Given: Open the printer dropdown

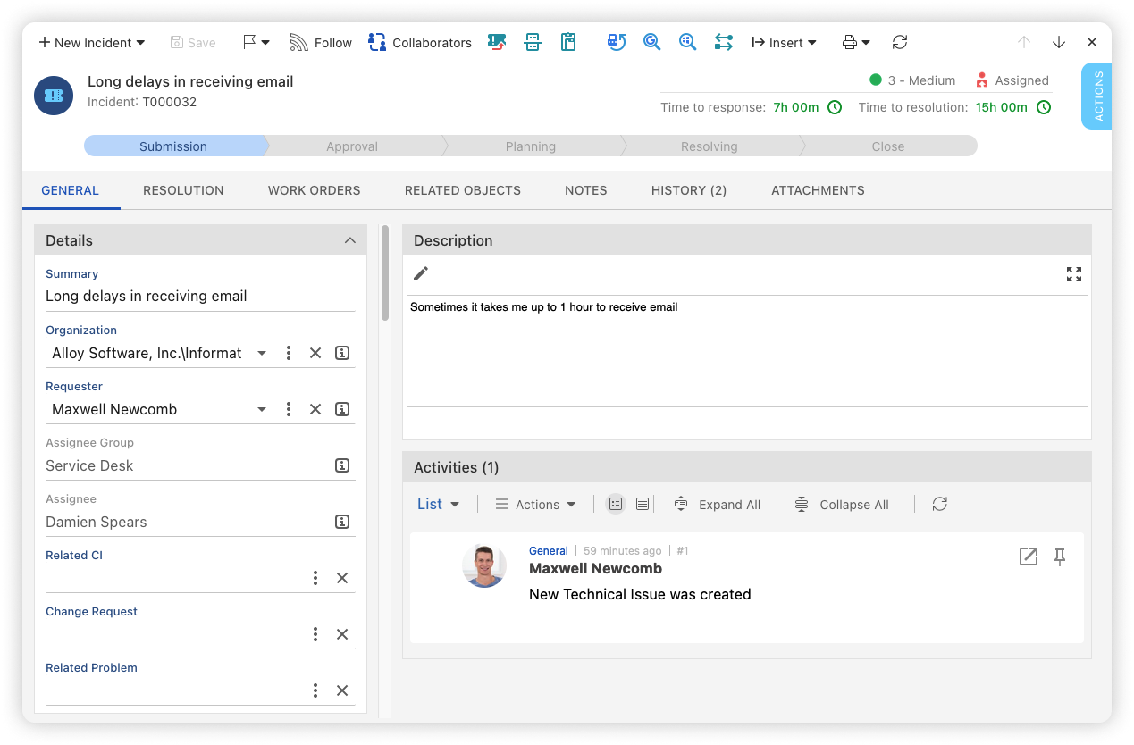Looking at the screenshot, I should pyautogui.click(x=856, y=42).
